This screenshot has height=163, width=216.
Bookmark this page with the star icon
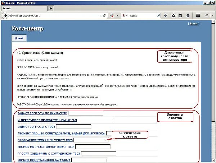(x=174, y=15)
